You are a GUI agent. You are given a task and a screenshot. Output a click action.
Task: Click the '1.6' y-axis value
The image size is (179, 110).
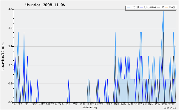pos(10,65)
